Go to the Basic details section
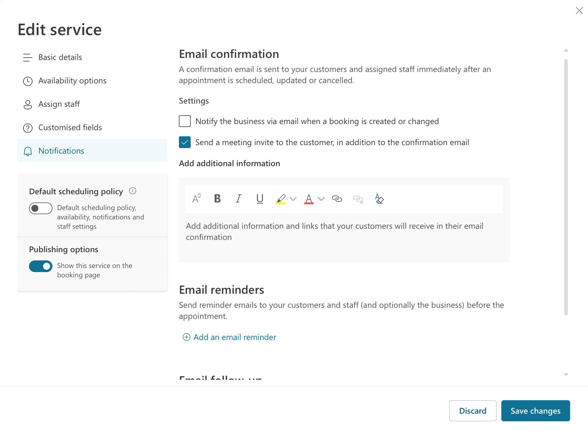 (60, 57)
